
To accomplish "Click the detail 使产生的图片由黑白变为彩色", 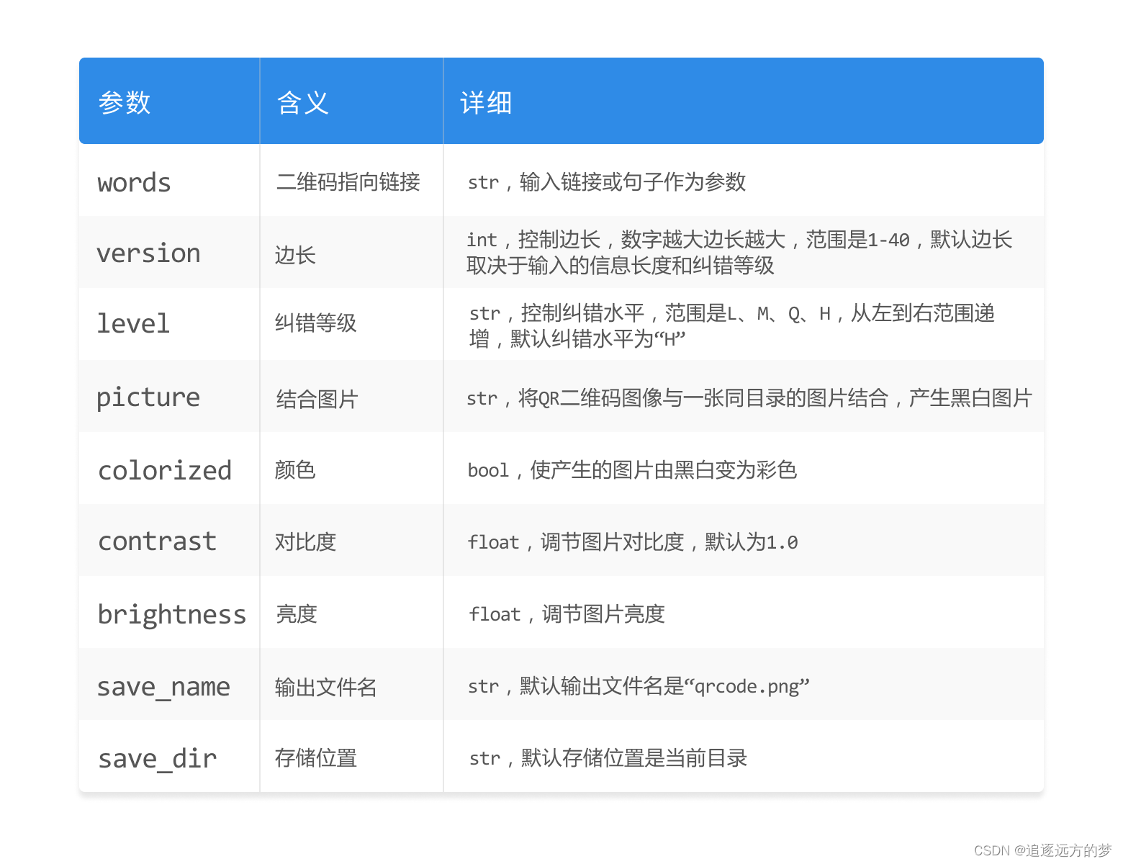I will point(664,470).
